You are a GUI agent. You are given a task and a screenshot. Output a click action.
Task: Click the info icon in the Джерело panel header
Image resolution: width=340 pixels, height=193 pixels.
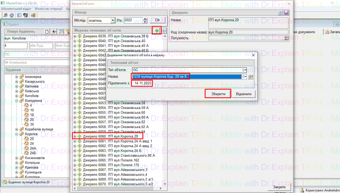click(280, 12)
